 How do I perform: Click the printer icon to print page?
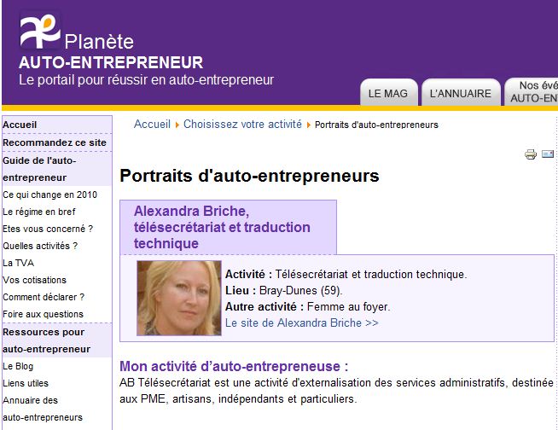[x=531, y=154]
